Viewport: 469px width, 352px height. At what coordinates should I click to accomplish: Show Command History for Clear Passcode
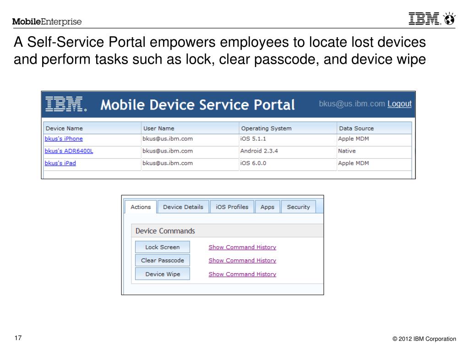(x=242, y=260)
